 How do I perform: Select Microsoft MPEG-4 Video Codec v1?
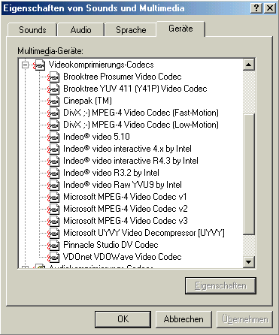click(x=125, y=197)
